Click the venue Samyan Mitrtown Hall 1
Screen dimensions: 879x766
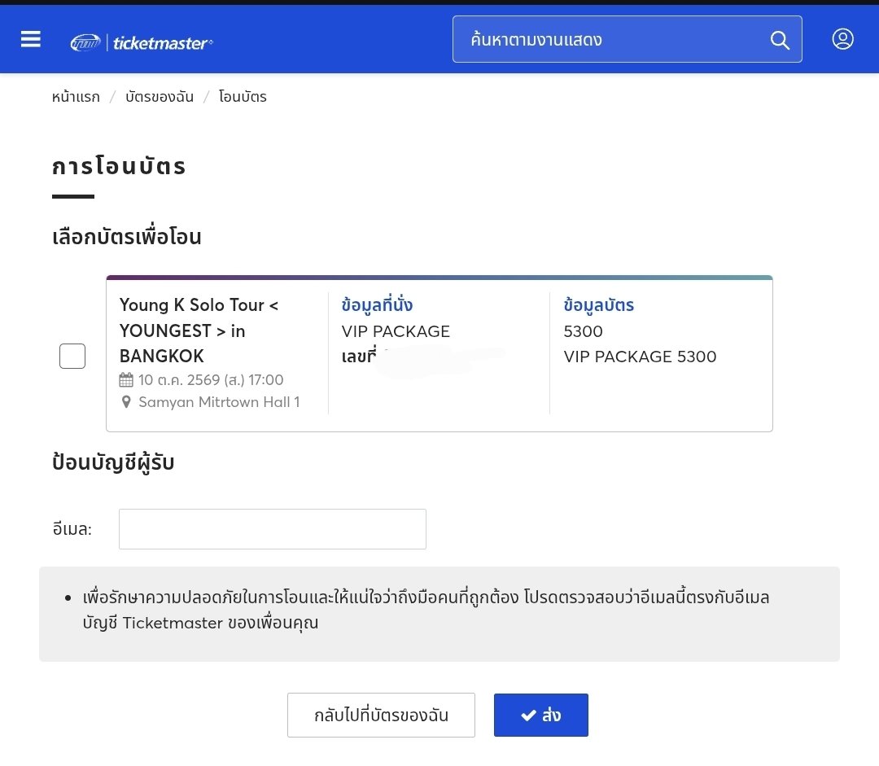[x=219, y=402]
